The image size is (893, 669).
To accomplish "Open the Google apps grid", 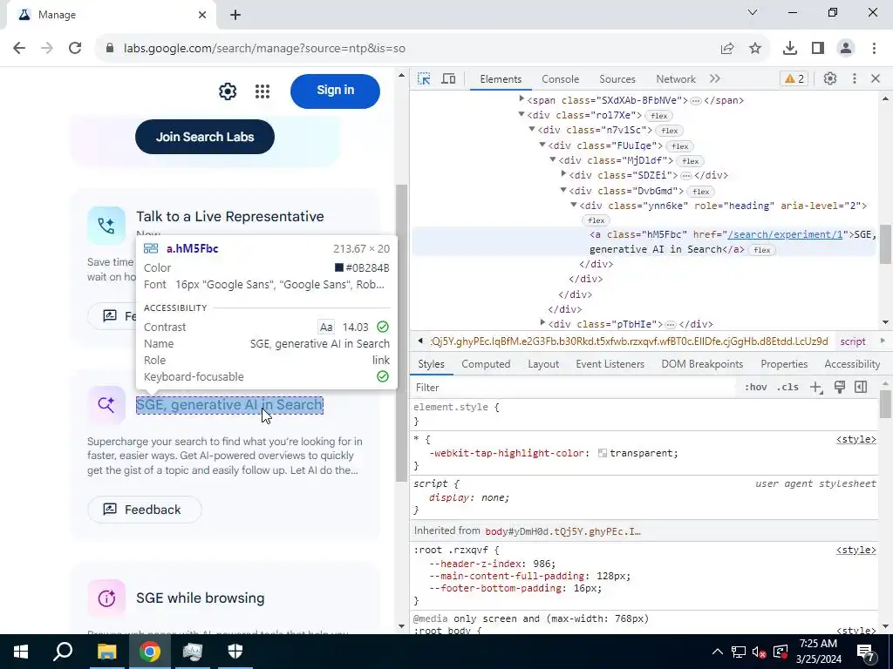I will pyautogui.click(x=262, y=91).
